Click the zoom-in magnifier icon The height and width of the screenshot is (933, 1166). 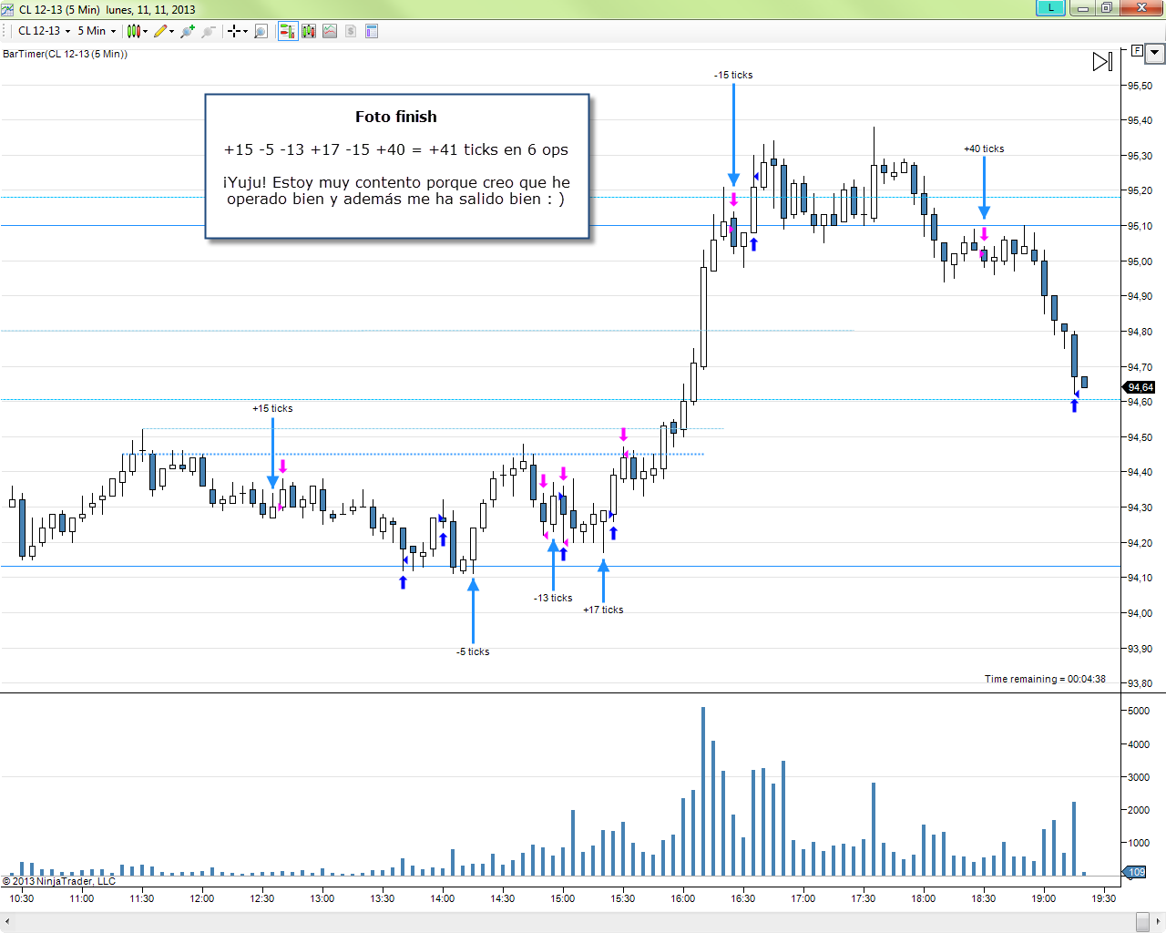[187, 30]
